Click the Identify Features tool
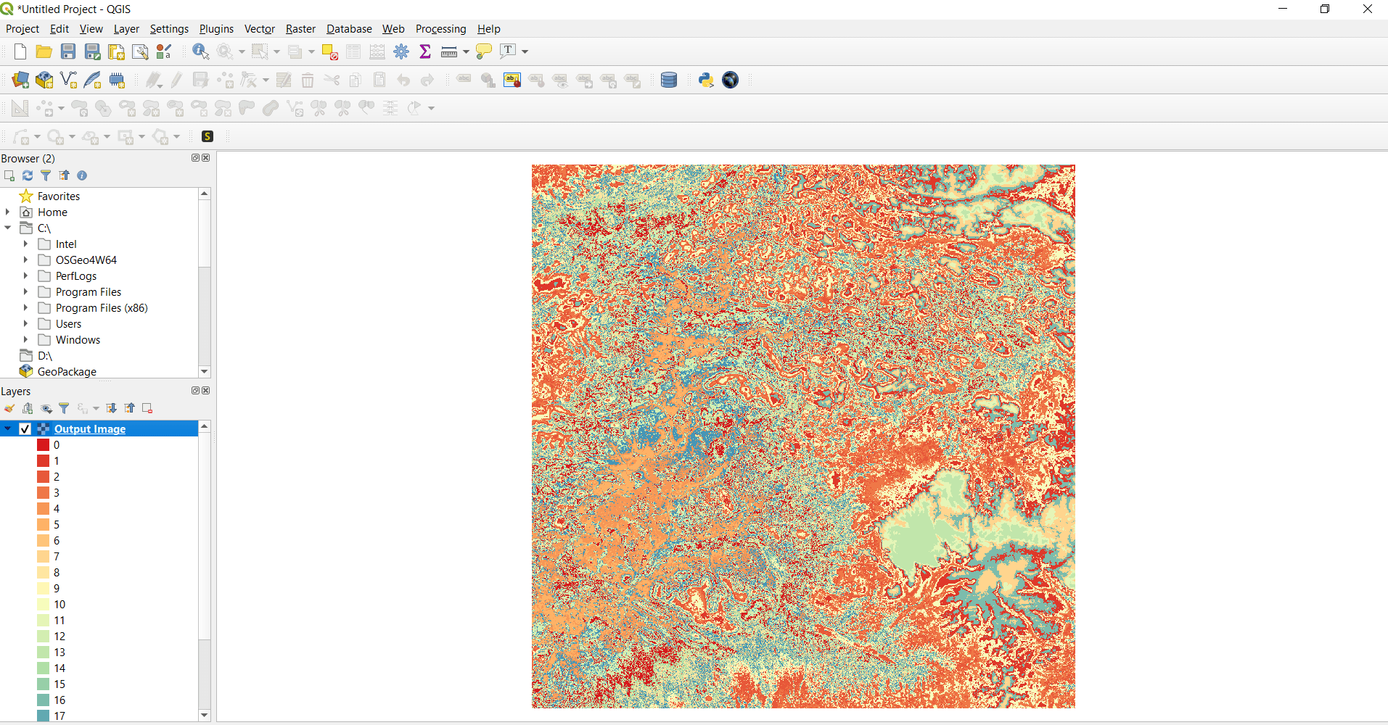This screenshot has width=1388, height=725. (x=200, y=51)
